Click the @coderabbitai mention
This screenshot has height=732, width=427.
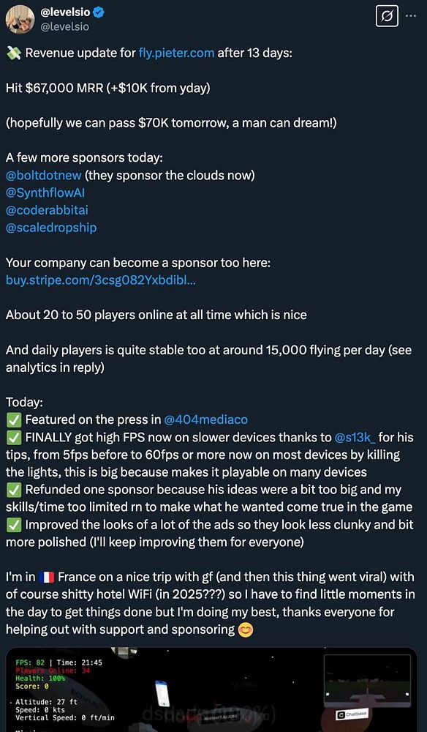47,210
